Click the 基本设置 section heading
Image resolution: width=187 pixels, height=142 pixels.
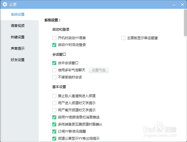[x=59, y=87]
